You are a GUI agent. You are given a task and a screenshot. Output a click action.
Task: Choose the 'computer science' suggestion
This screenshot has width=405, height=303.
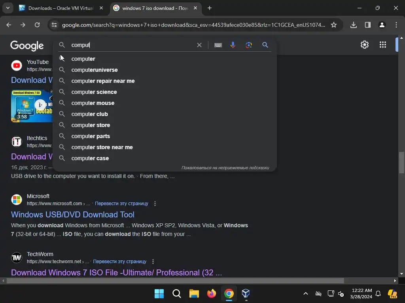click(165, 92)
